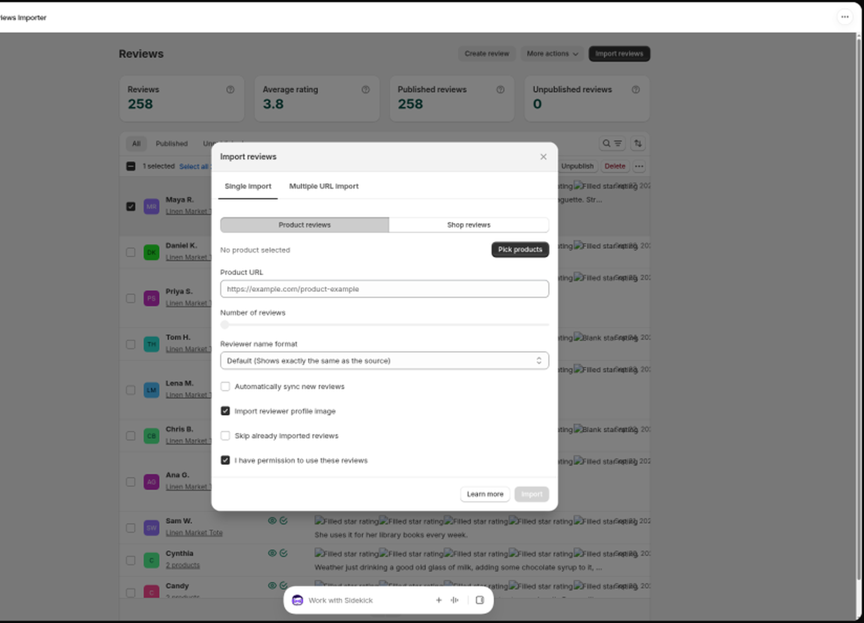
Task: Click Cynthia's verified check icon
Action: 284,553
